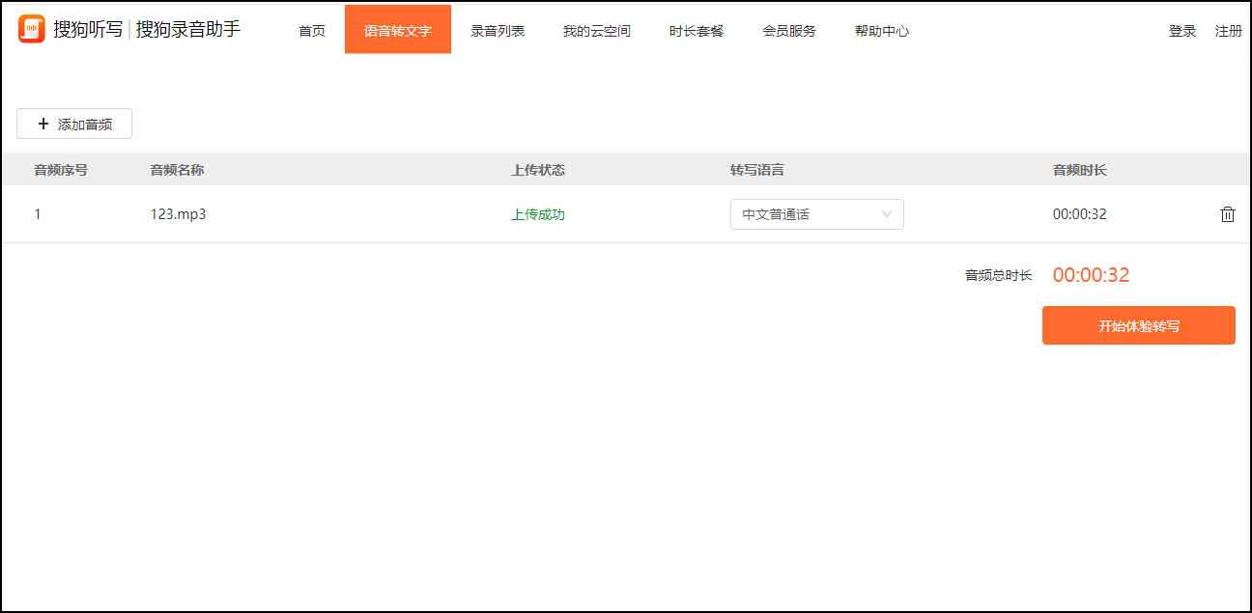Click the row duration 00:00:32

1080,214
